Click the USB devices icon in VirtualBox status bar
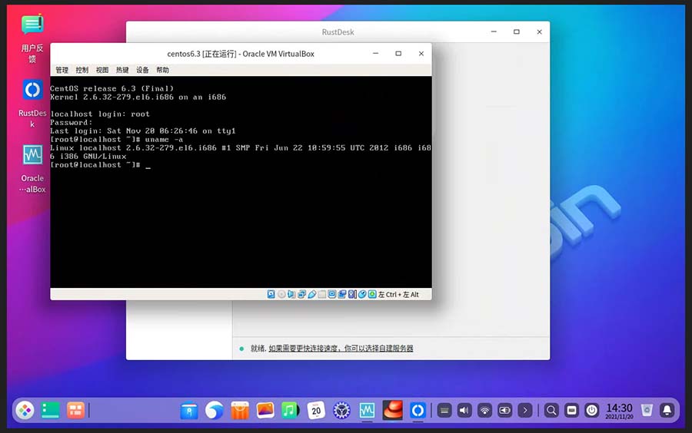Viewport: 692px width, 433px height. [x=311, y=294]
